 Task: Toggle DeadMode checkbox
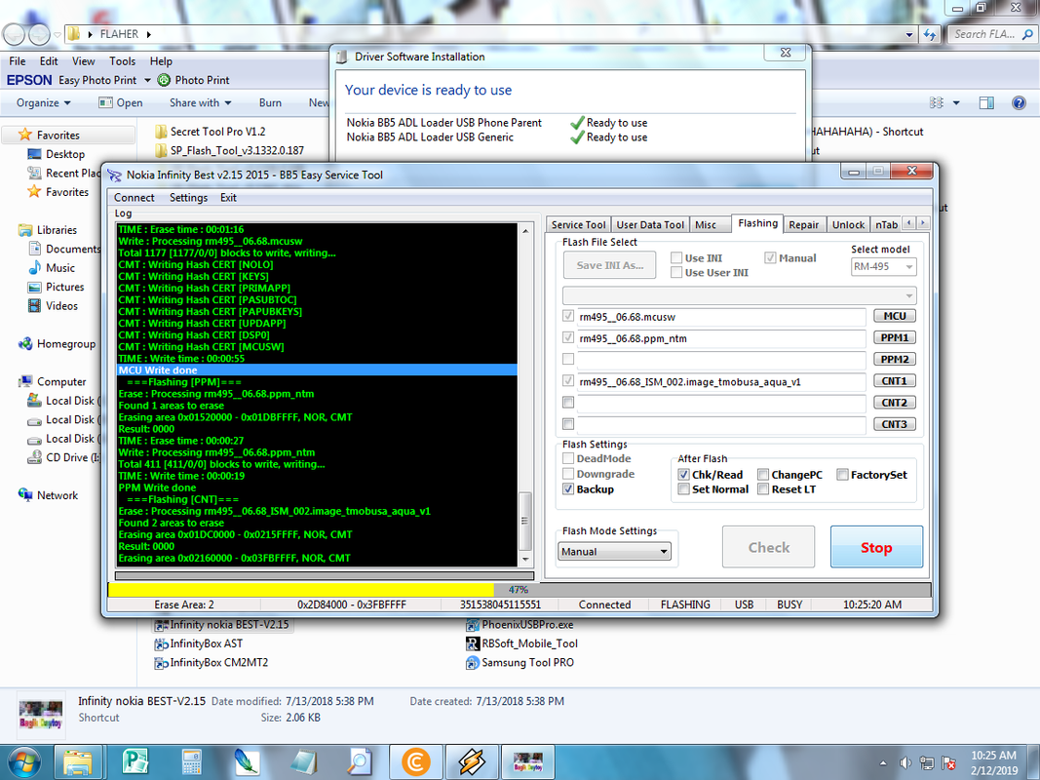pos(568,458)
